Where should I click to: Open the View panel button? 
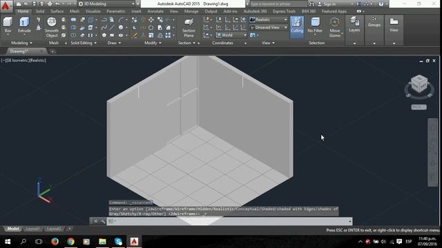click(394, 25)
